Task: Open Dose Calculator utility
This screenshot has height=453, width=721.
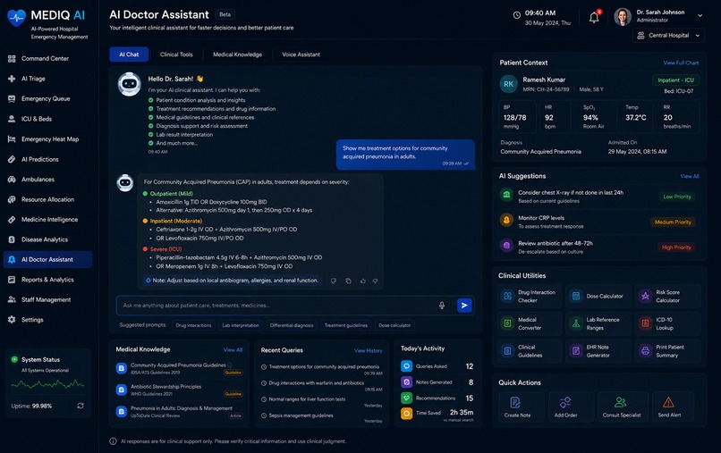Action: pyautogui.click(x=598, y=297)
